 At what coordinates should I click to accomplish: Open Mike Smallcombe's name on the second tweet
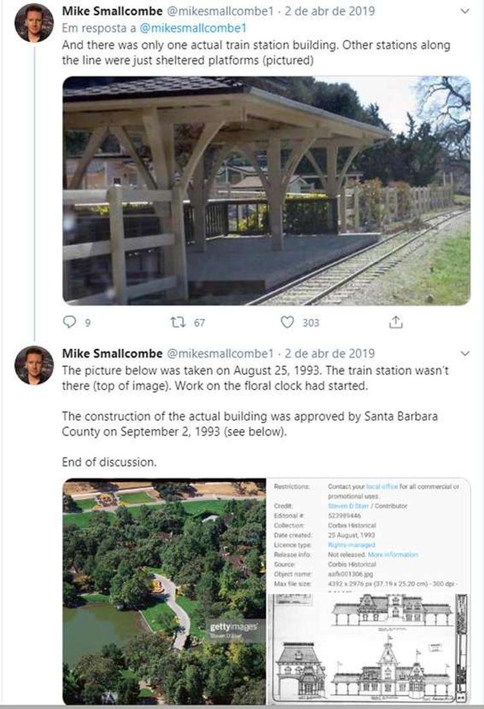[x=112, y=354]
